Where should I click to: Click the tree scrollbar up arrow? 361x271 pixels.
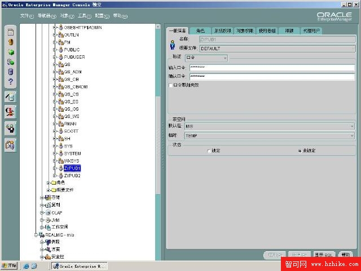pos(158,27)
